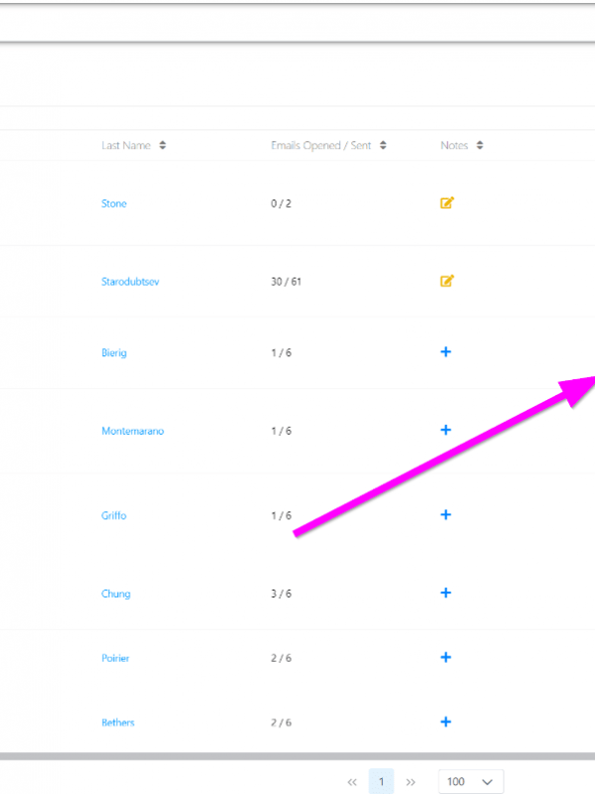The width and height of the screenshot is (595, 794).
Task: Go to previous page arrows
Action: pyautogui.click(x=352, y=782)
